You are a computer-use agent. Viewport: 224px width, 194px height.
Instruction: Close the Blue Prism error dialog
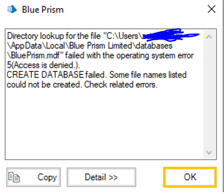tap(211, 9)
